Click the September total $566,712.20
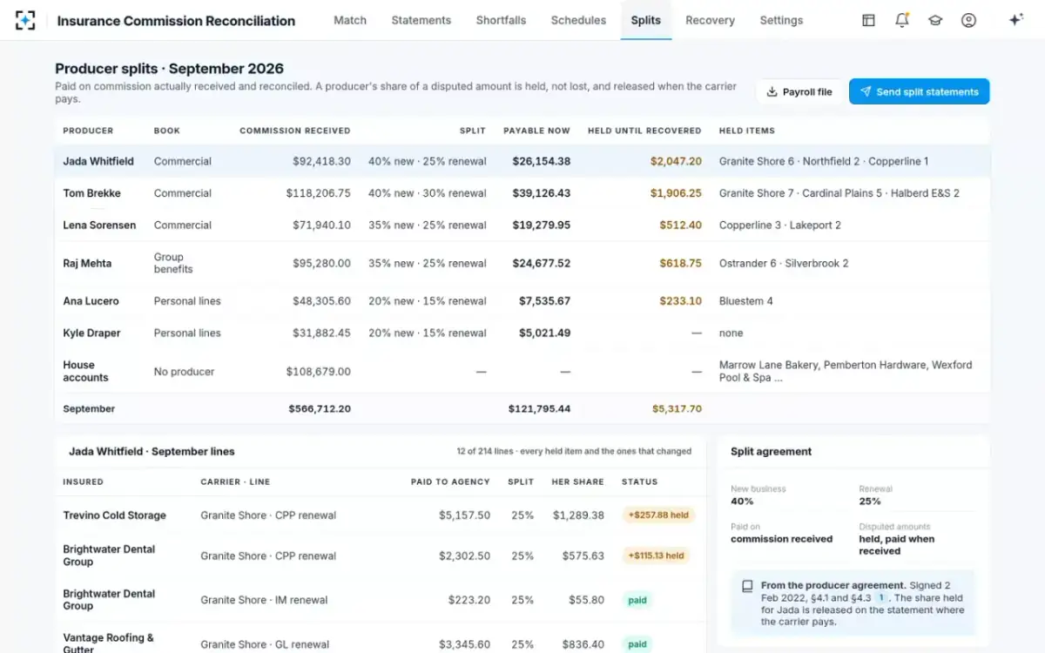Viewport: 1045px width, 653px height. (x=320, y=408)
